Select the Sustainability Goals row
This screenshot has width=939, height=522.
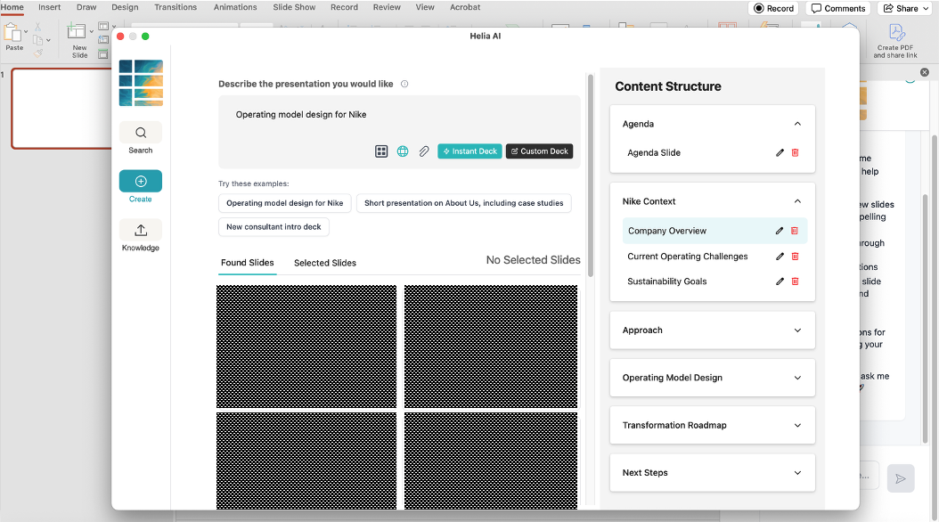pyautogui.click(x=714, y=281)
